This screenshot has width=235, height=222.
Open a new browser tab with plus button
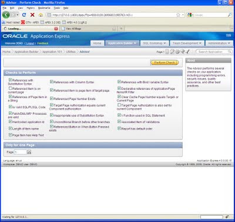[121, 29]
